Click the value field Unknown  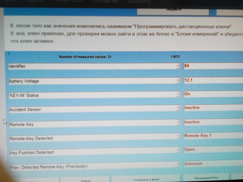[213, 164]
